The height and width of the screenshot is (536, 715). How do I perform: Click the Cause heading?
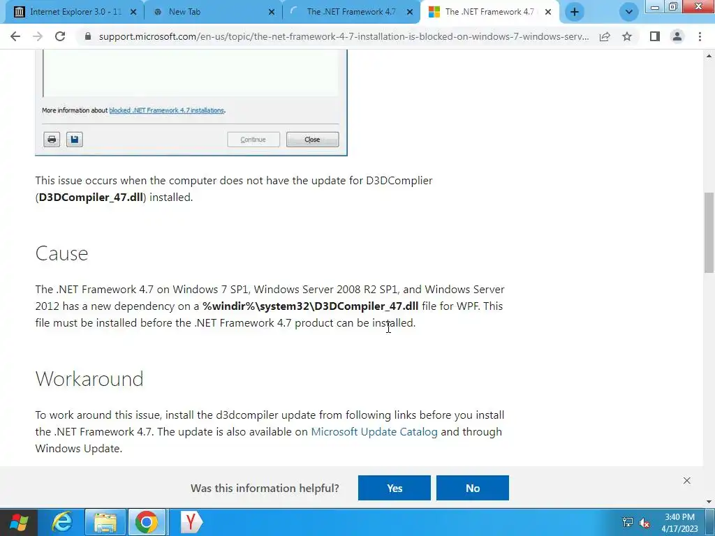[x=61, y=253]
